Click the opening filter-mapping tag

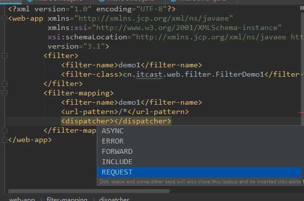point(79,93)
